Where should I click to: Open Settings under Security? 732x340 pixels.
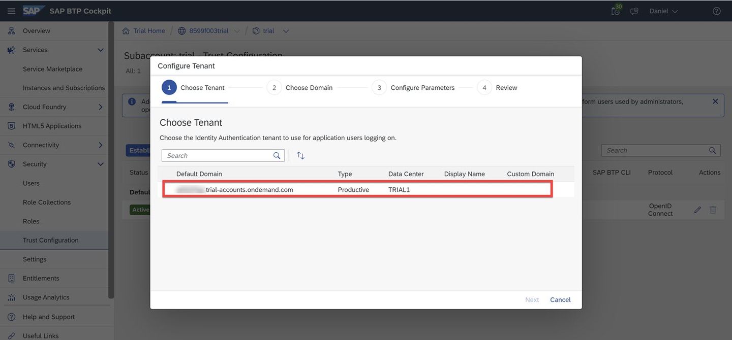click(x=35, y=259)
